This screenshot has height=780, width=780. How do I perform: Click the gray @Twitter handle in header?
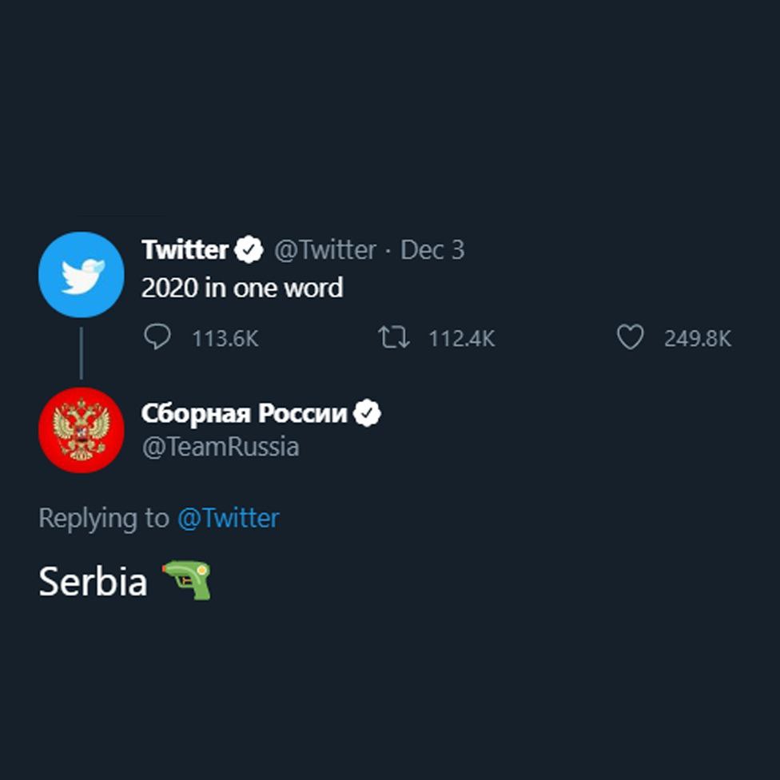point(324,249)
